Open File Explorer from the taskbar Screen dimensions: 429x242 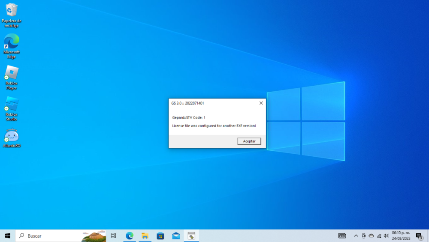[145, 236]
